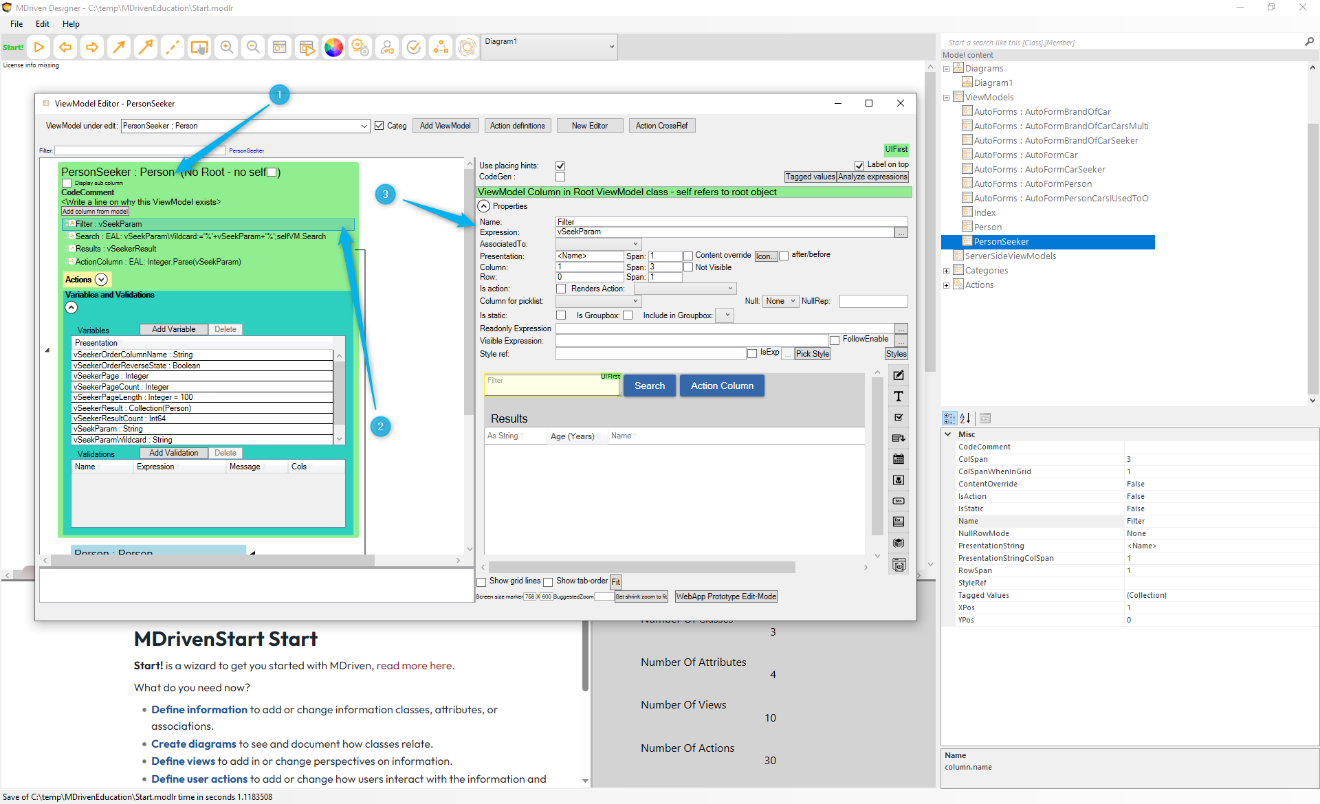Click the Action definitions button
This screenshot has height=804, width=1320.
coord(517,126)
